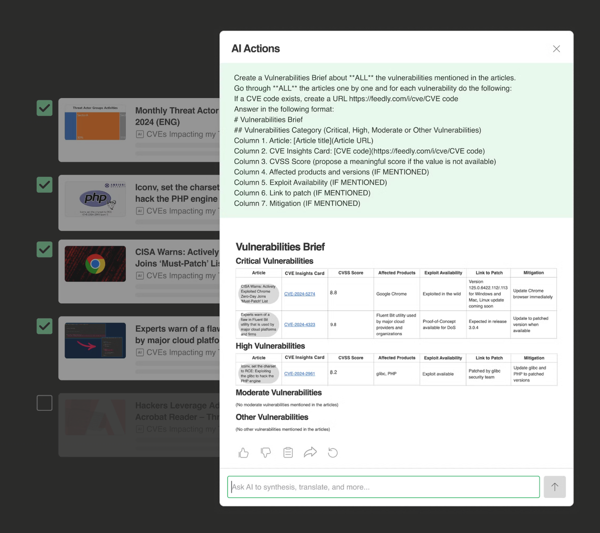The width and height of the screenshot is (600, 533).
Task: Click the submit arrow in the AI prompt box
Action: [554, 486]
